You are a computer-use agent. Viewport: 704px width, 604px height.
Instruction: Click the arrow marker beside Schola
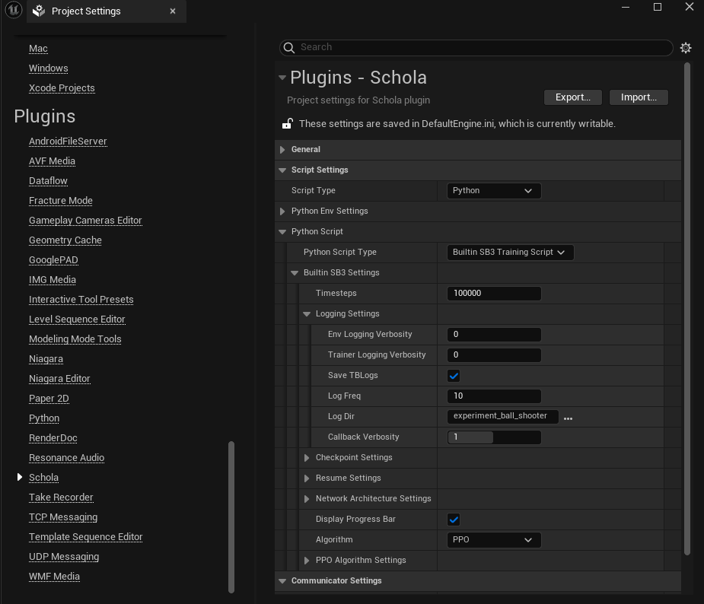point(20,477)
